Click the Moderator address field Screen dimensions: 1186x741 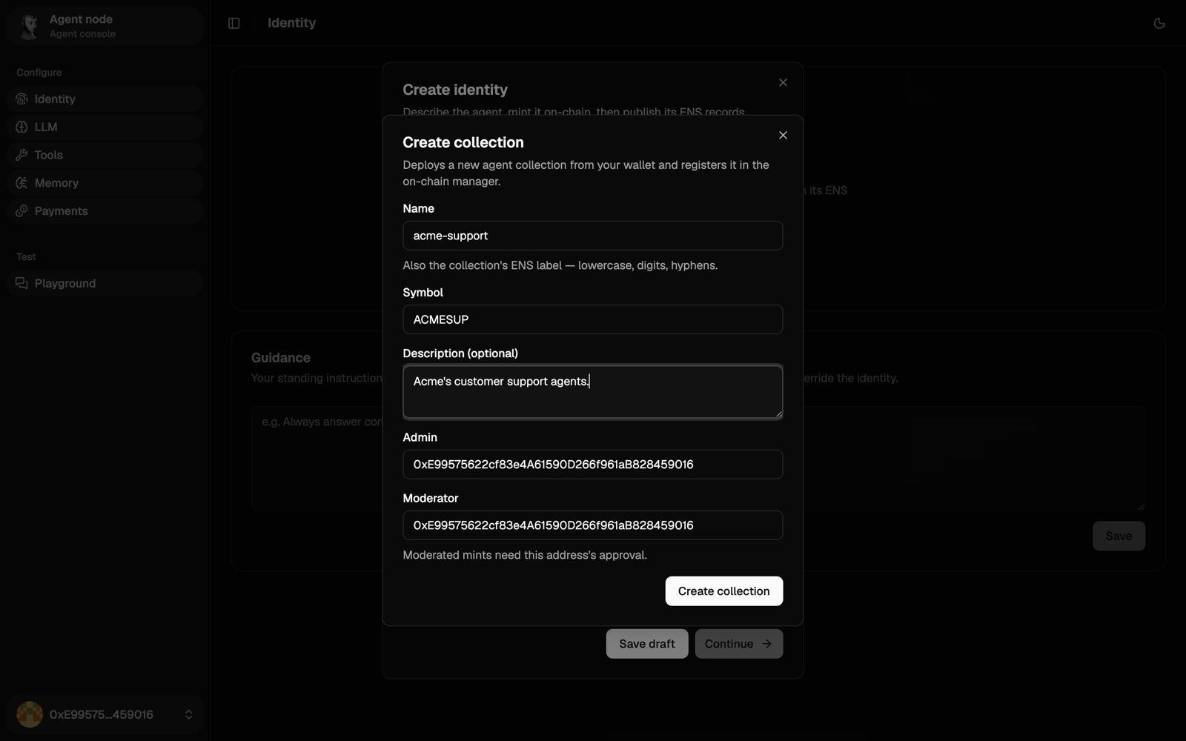(x=593, y=525)
